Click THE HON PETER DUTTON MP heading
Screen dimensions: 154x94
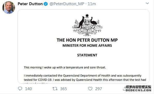(87, 40)
